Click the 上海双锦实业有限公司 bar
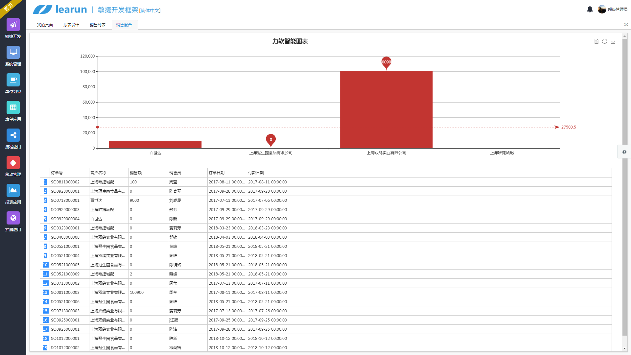 (x=386, y=109)
